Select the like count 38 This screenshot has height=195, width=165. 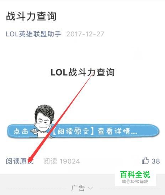156,161
